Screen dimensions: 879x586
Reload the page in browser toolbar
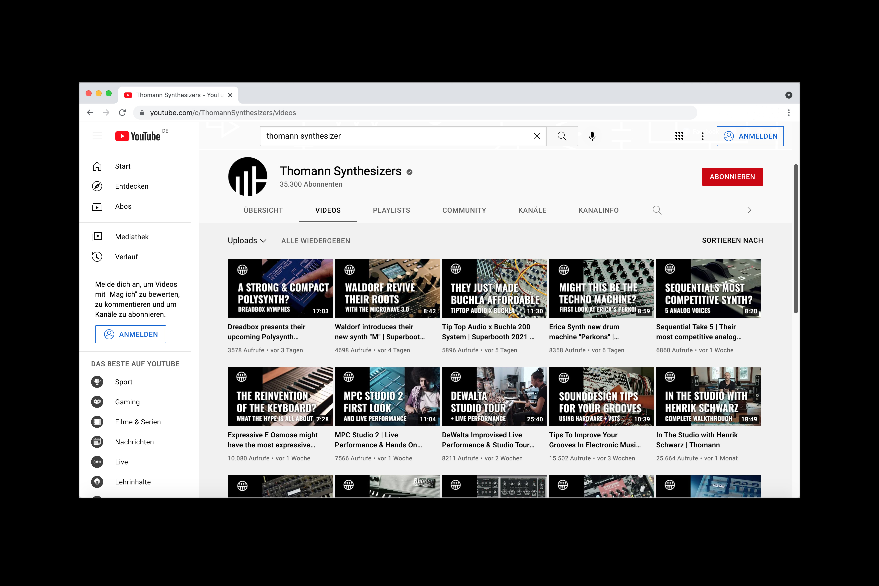pyautogui.click(x=122, y=113)
